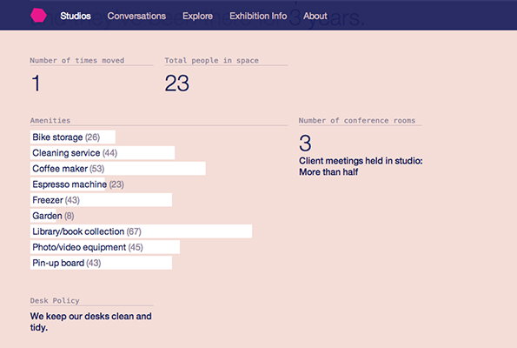
Task: Open the Explore section
Action: 197,16
